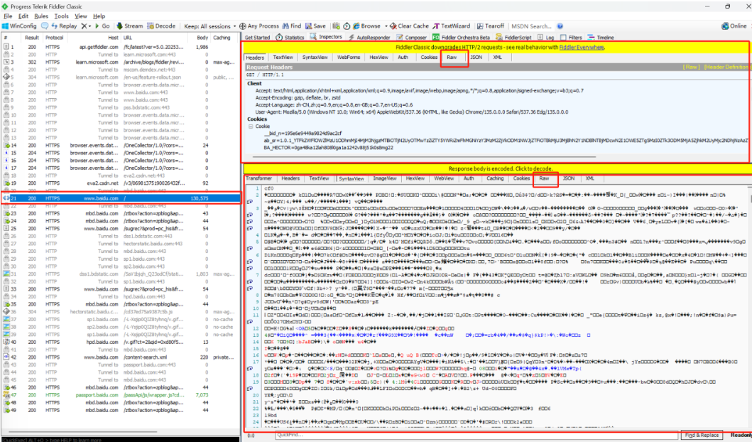
Task: Click the Online status indicator
Action: tap(734, 26)
